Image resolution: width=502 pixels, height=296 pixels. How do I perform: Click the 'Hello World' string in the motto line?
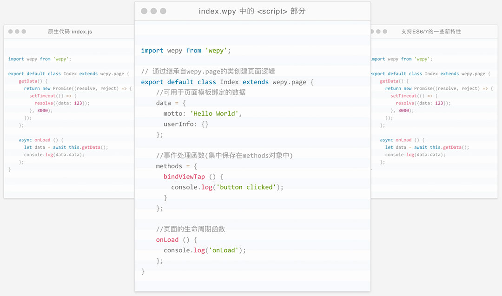(216, 113)
